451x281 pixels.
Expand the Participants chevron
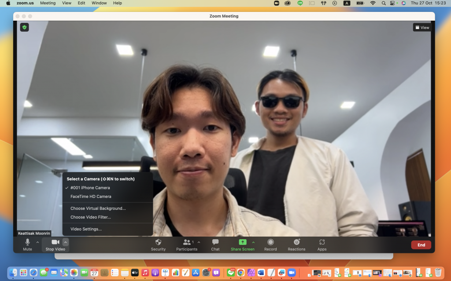(199, 241)
